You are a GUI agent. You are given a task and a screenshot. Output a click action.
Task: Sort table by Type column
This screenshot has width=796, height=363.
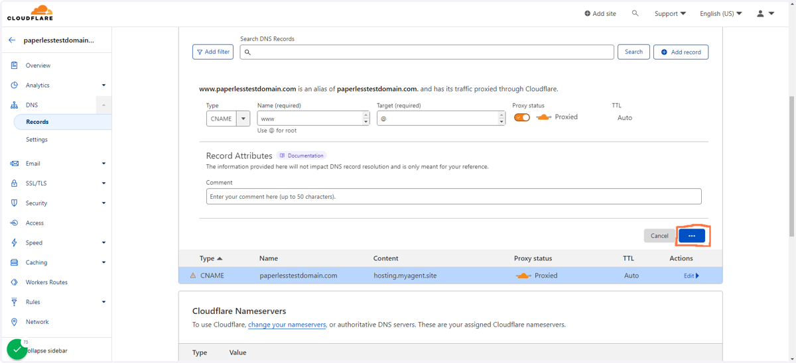211,258
